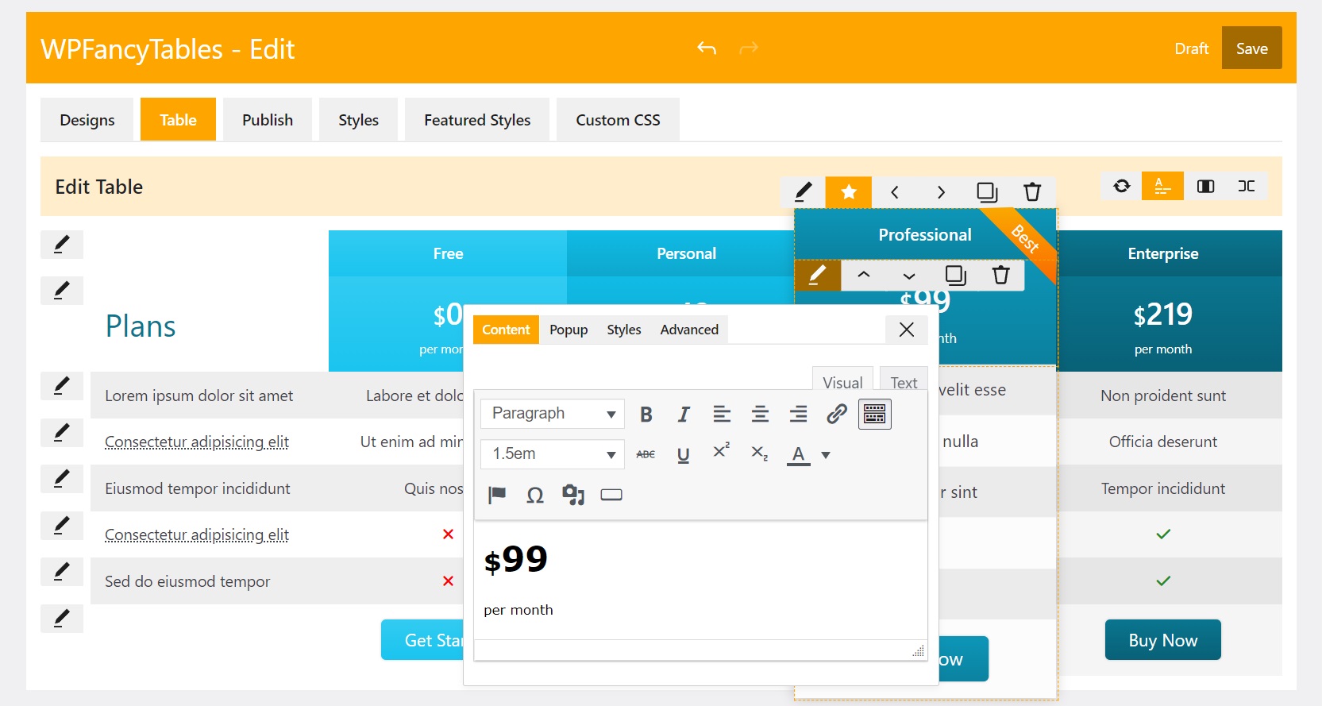This screenshot has height=706, width=1322.
Task: Click the flag icon in editor toolbar
Action: [x=498, y=495]
